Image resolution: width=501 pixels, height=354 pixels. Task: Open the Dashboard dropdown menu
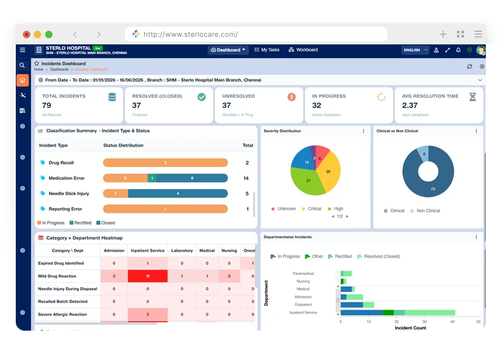click(228, 50)
